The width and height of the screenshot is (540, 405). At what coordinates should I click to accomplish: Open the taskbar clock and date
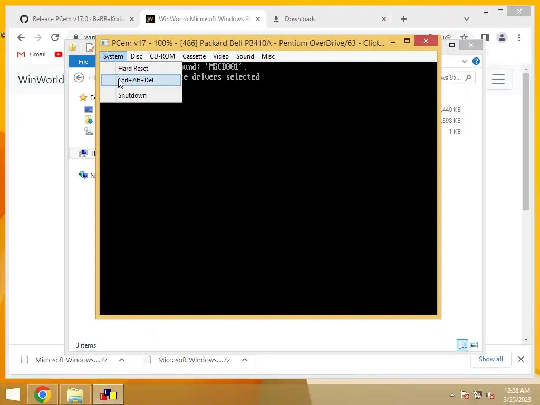pyautogui.click(x=517, y=395)
